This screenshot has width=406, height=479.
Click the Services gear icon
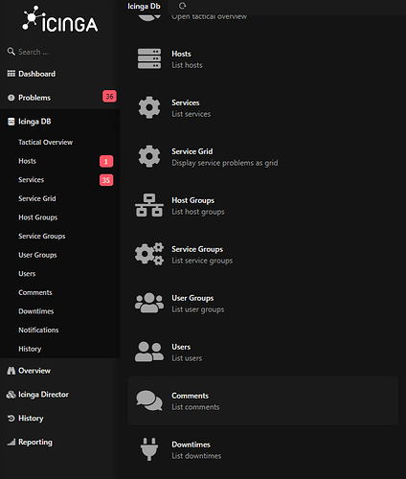coord(149,107)
